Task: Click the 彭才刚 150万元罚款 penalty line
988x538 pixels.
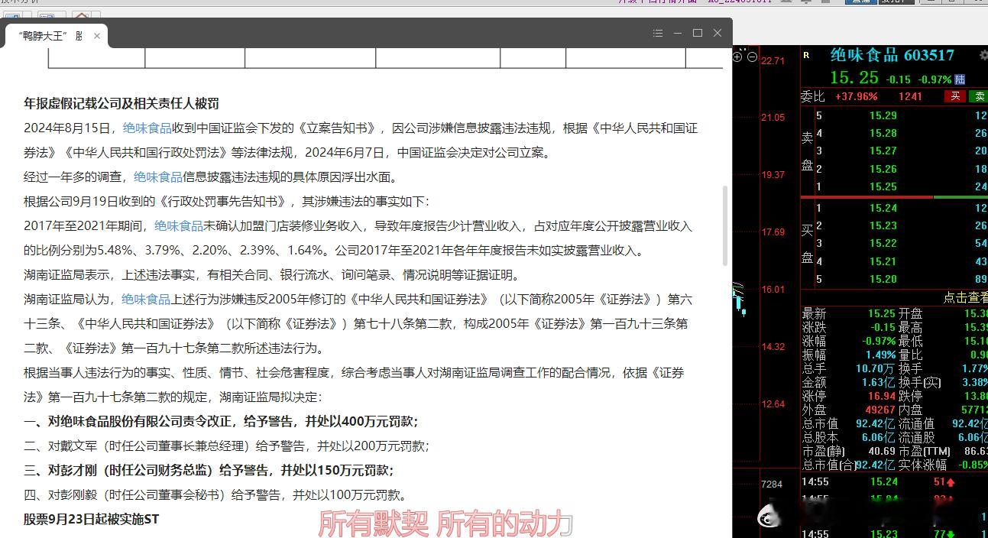Action: pyautogui.click(x=209, y=470)
